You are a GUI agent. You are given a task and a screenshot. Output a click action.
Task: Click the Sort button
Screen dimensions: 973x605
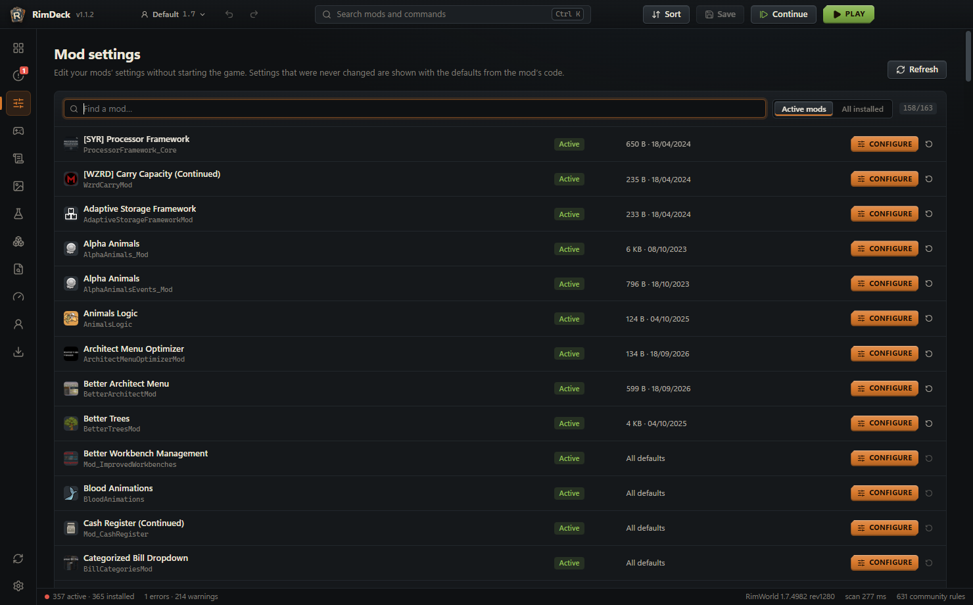coord(666,14)
